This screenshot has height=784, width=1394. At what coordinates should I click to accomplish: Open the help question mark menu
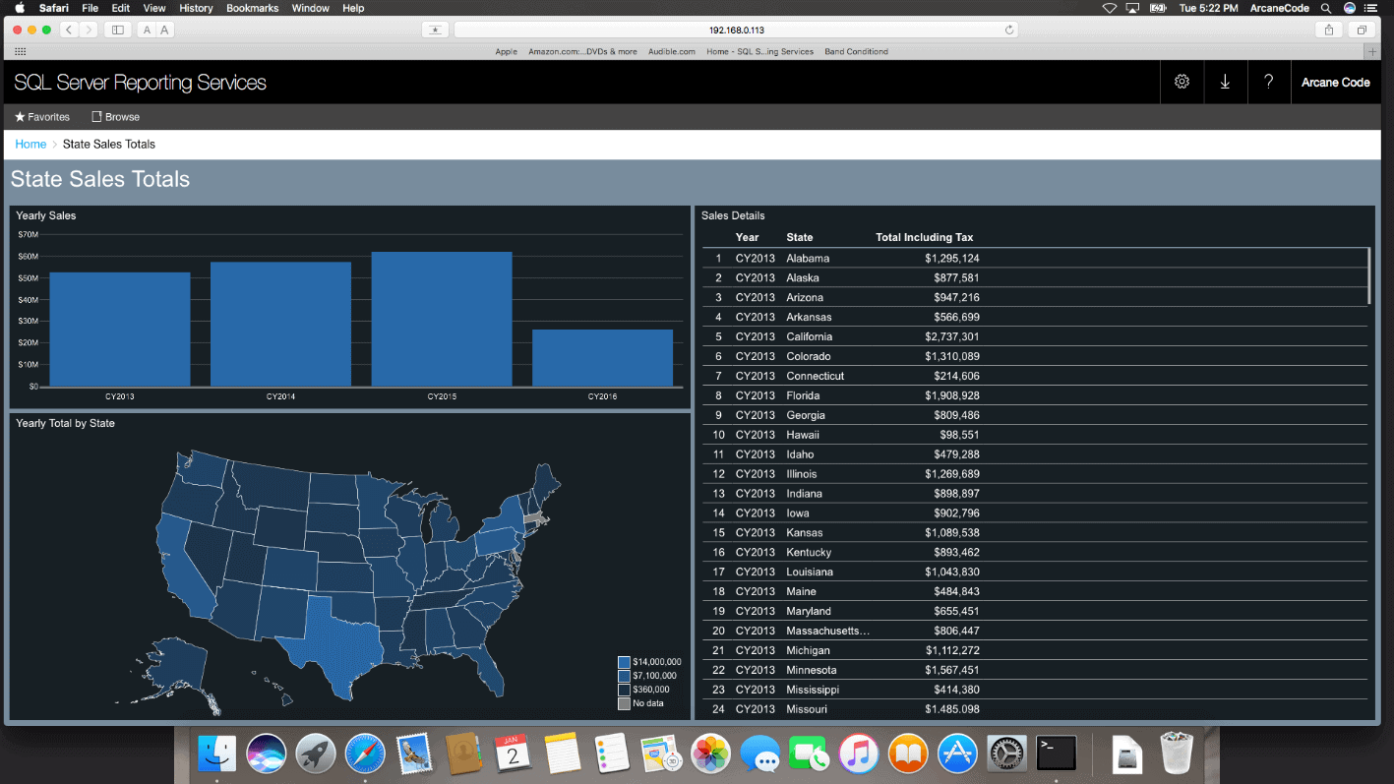[1268, 82]
